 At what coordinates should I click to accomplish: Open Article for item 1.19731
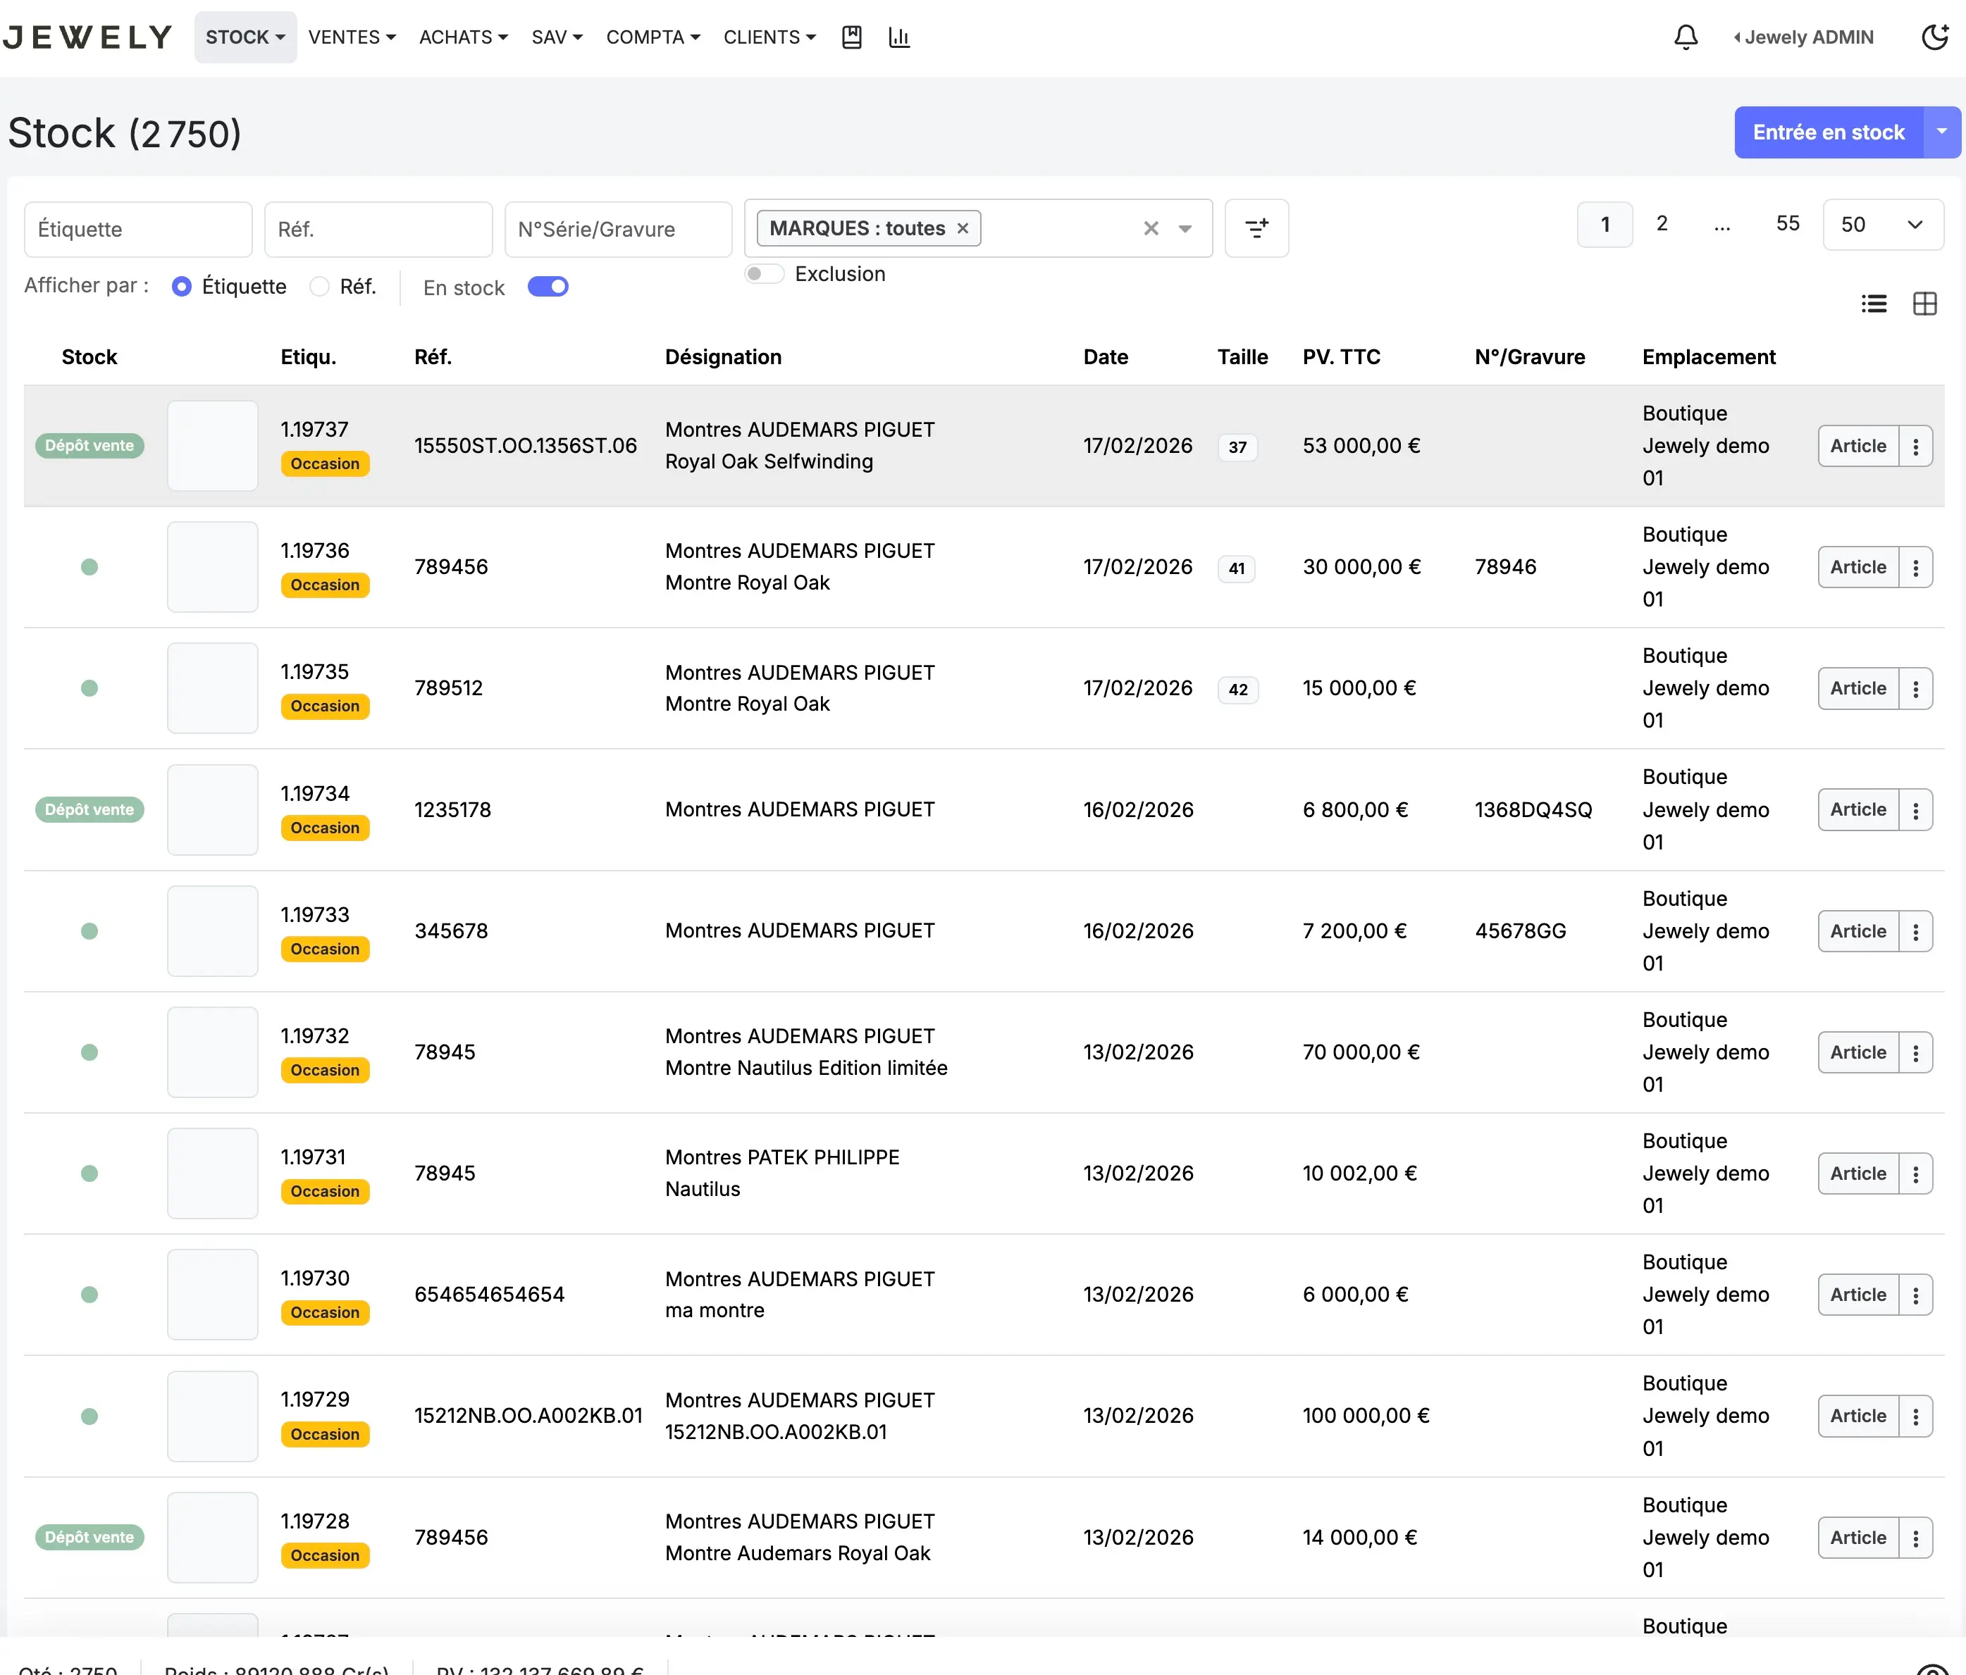1857,1174
